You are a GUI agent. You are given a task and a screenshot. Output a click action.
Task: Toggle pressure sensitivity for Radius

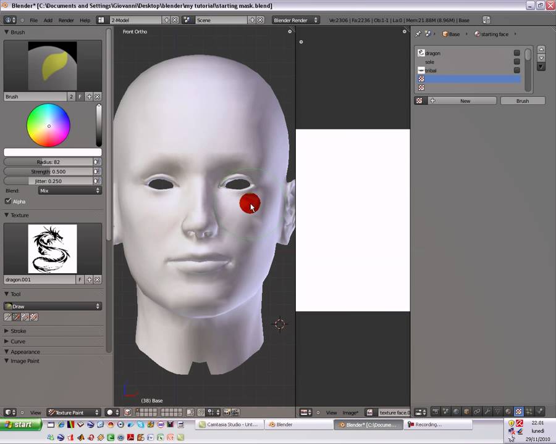pos(97,162)
